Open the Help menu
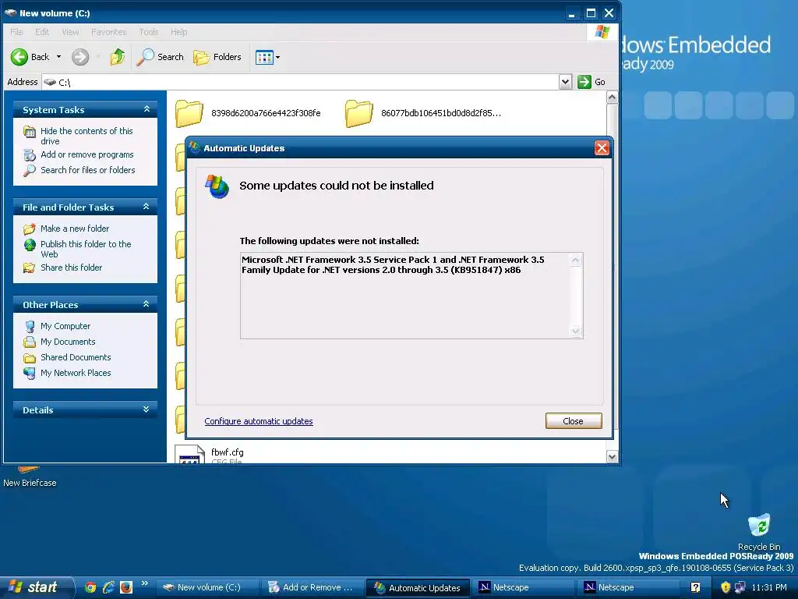This screenshot has height=599, width=798. pos(178,32)
